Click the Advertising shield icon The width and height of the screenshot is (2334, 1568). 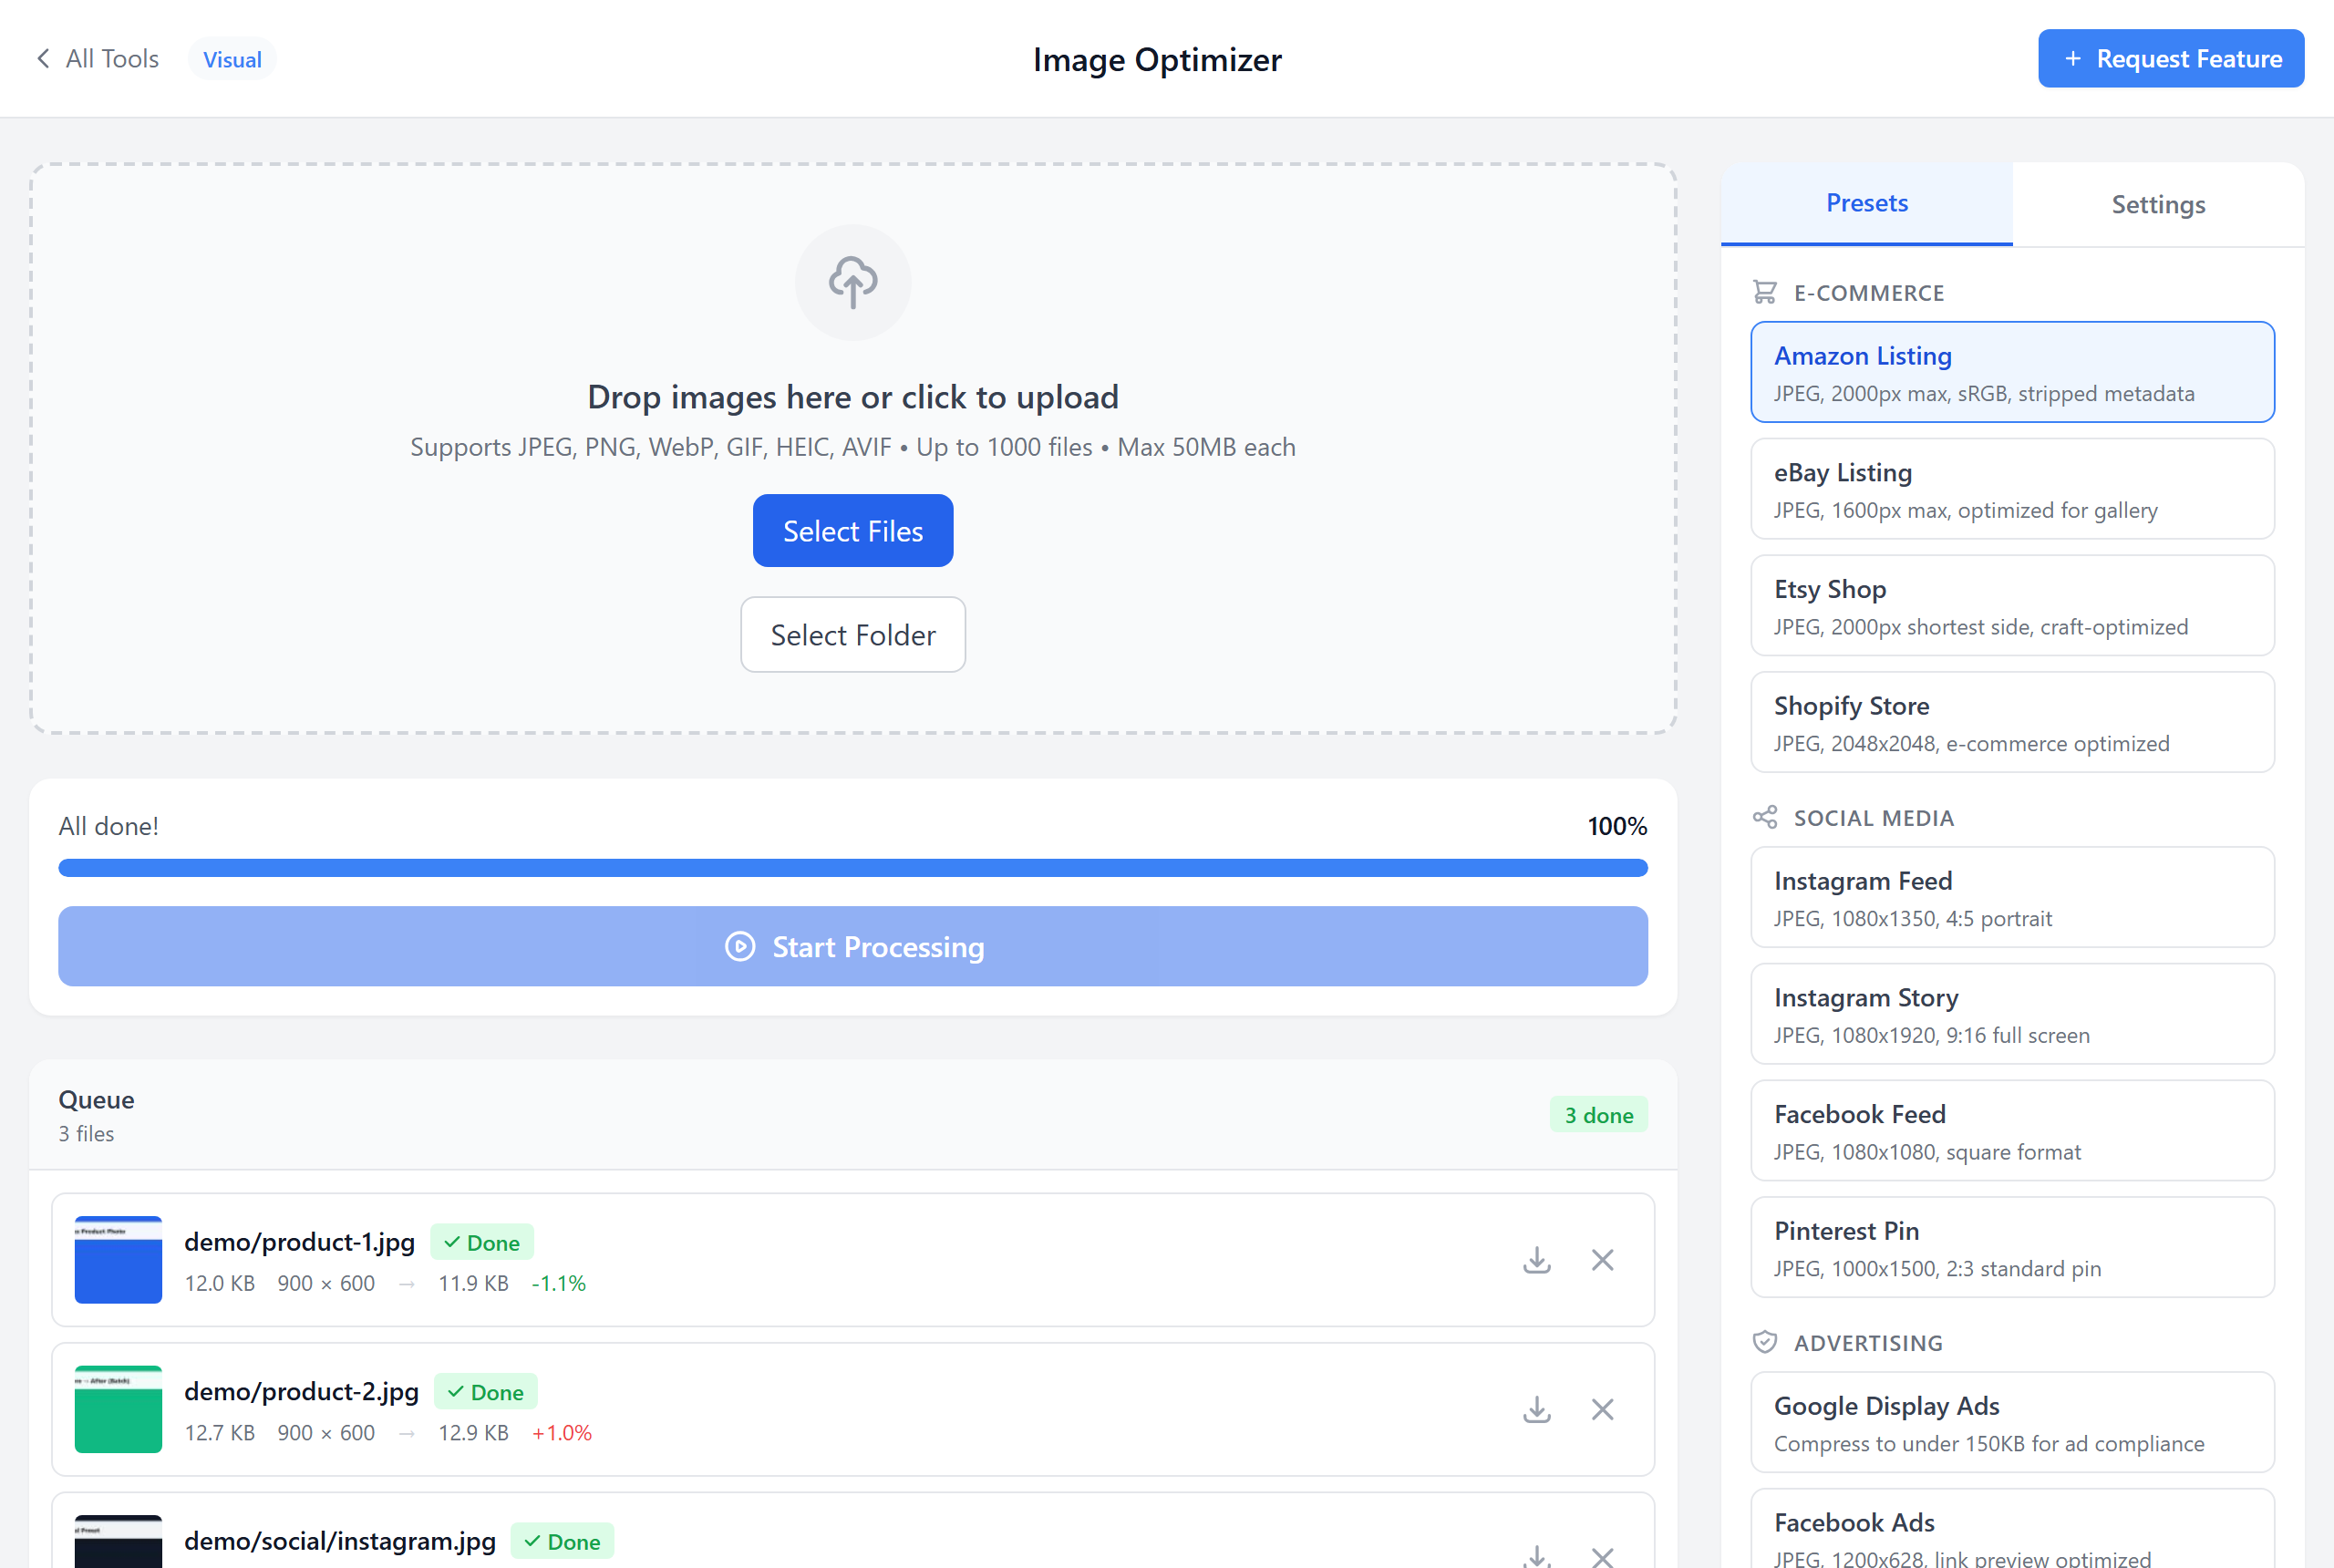point(1765,1342)
